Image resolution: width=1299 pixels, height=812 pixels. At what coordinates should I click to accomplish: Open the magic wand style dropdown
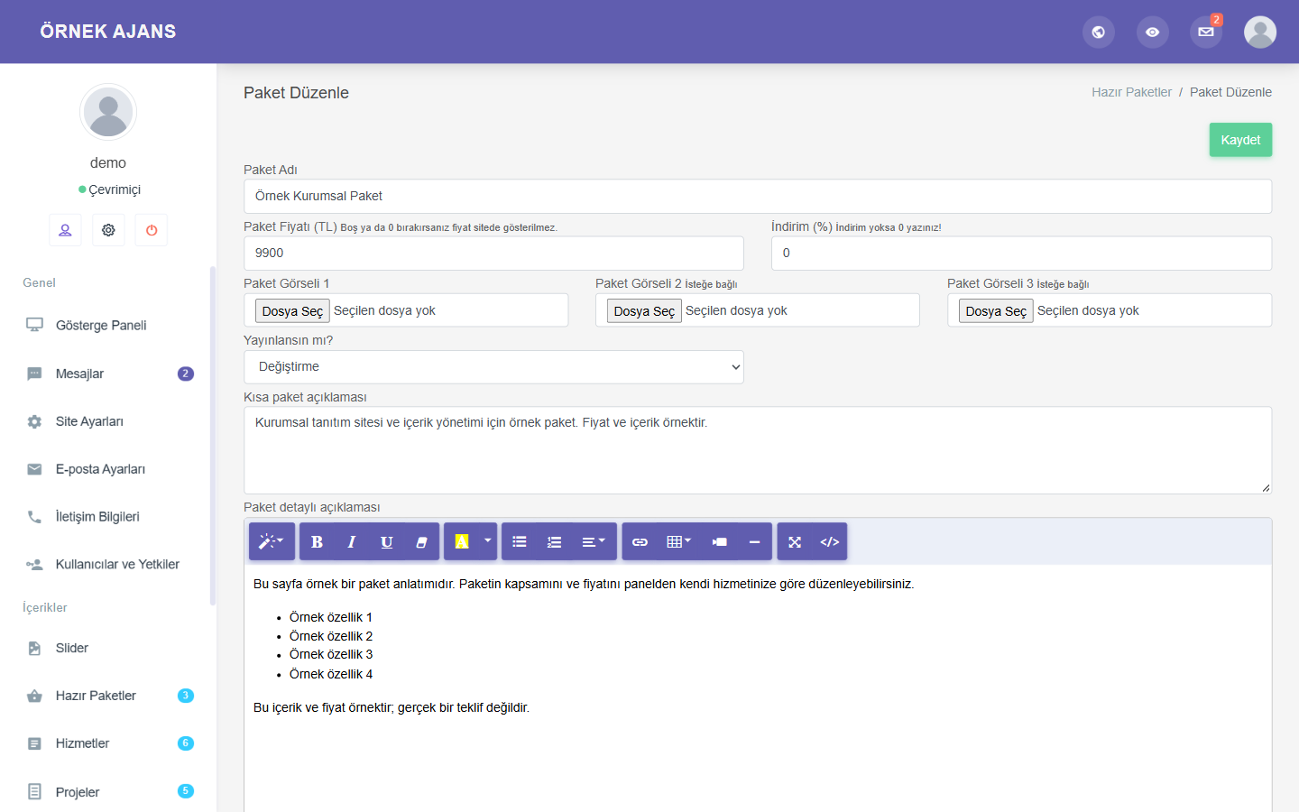(272, 541)
